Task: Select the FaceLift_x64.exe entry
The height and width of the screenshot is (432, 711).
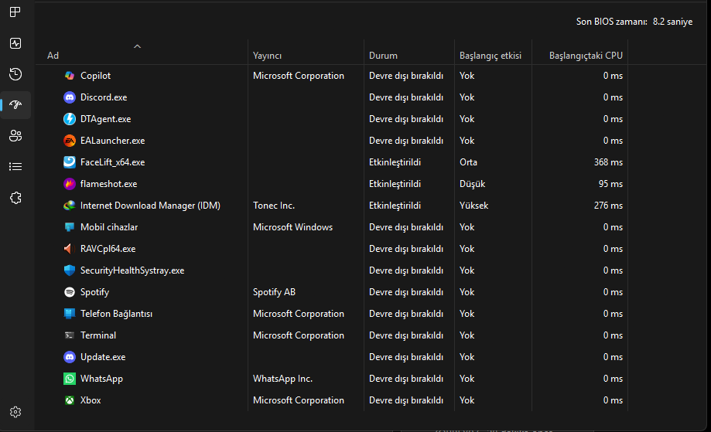Action: tap(112, 162)
